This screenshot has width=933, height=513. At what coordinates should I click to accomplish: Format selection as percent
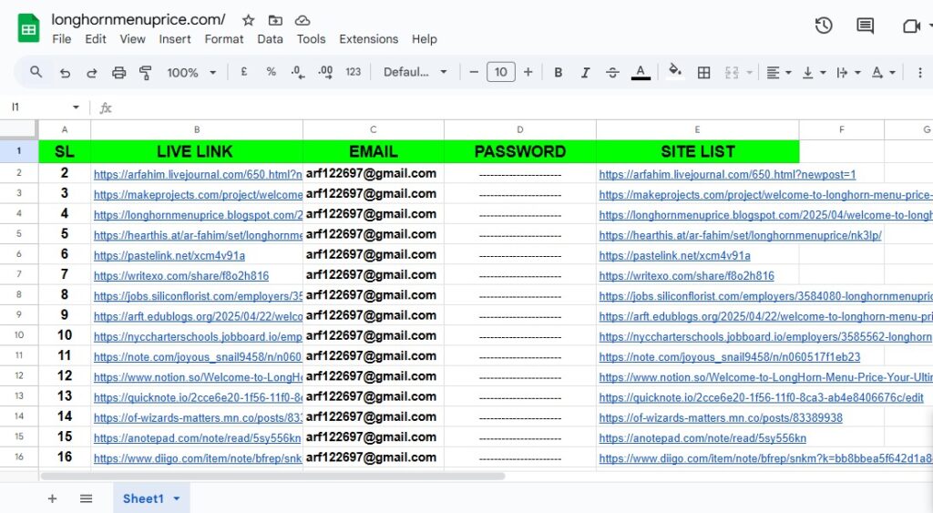coord(271,72)
